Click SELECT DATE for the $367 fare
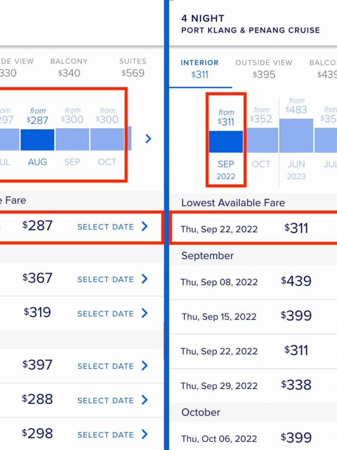 (106, 279)
